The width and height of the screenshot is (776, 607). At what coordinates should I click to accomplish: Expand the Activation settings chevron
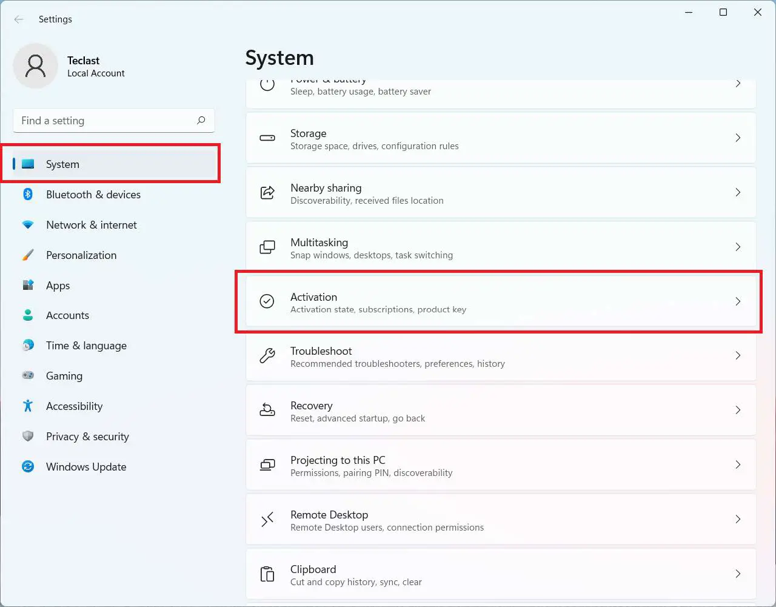[738, 301]
